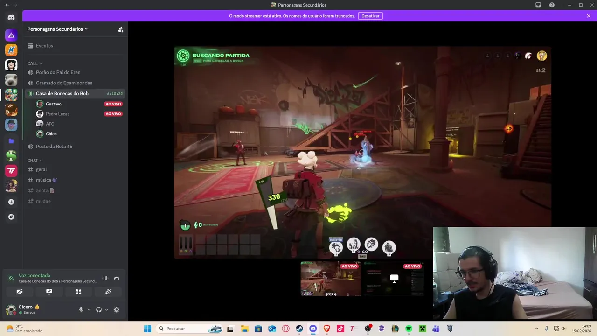Open voice connection signal details
Screen dimensions: 597x336
pyautogui.click(x=11, y=278)
